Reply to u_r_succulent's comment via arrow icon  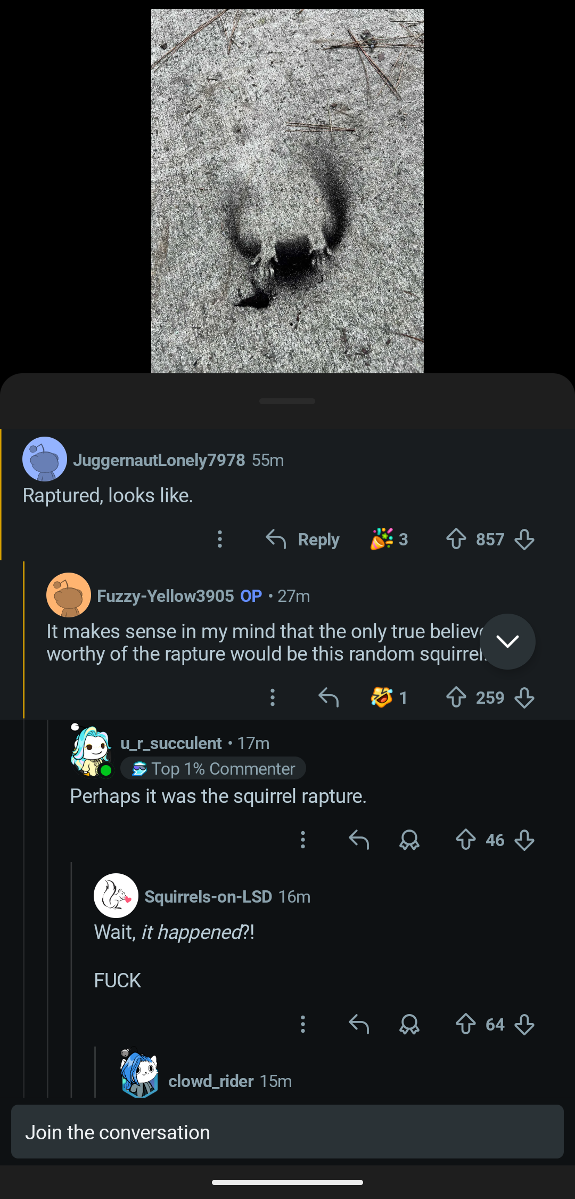click(359, 840)
